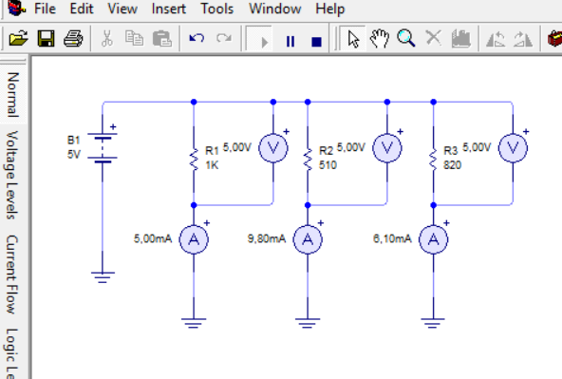Click the Undo arrow icon
This screenshot has height=379, width=562.
point(197,38)
